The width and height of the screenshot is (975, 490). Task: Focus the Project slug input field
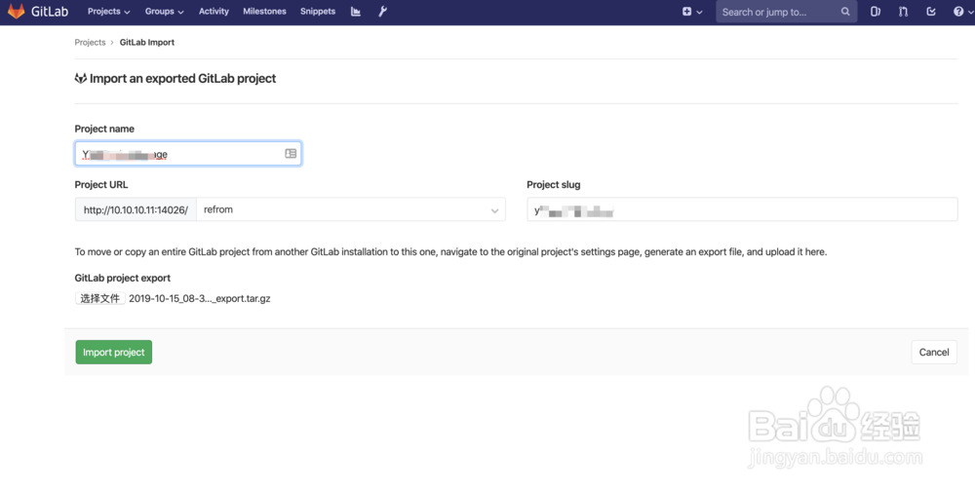[x=742, y=209]
